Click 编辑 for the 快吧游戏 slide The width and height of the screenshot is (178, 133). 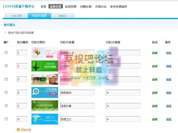click(169, 93)
